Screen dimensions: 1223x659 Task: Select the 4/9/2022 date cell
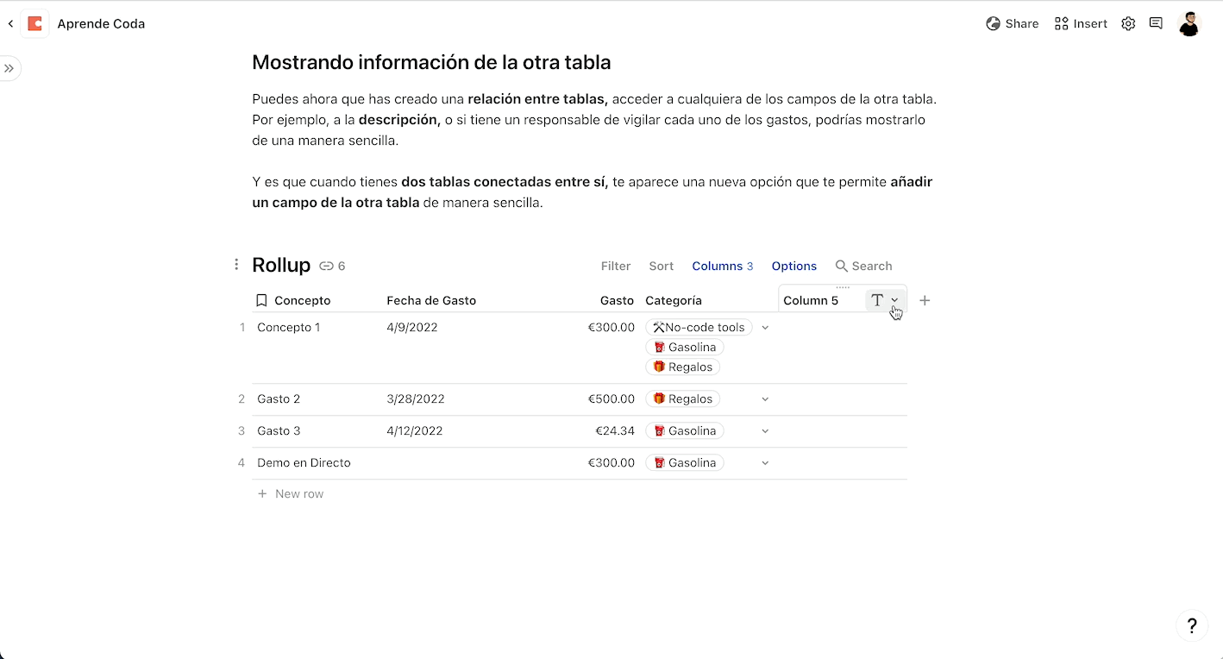[412, 327]
